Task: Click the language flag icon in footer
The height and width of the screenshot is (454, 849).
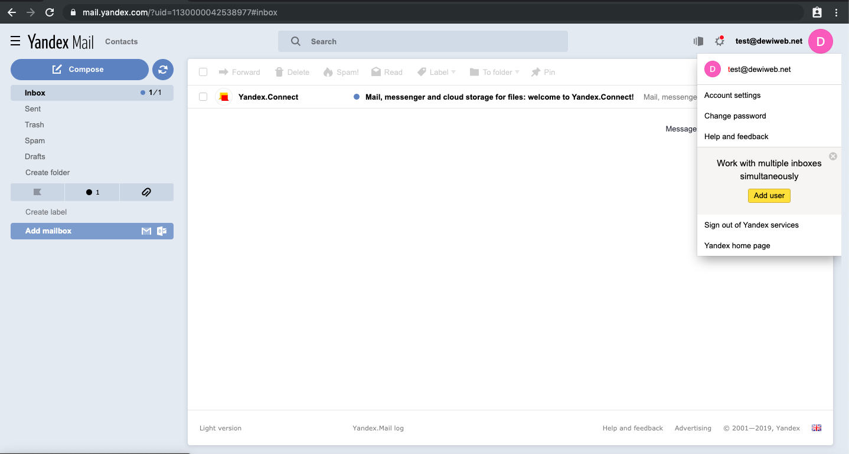Action: click(817, 428)
